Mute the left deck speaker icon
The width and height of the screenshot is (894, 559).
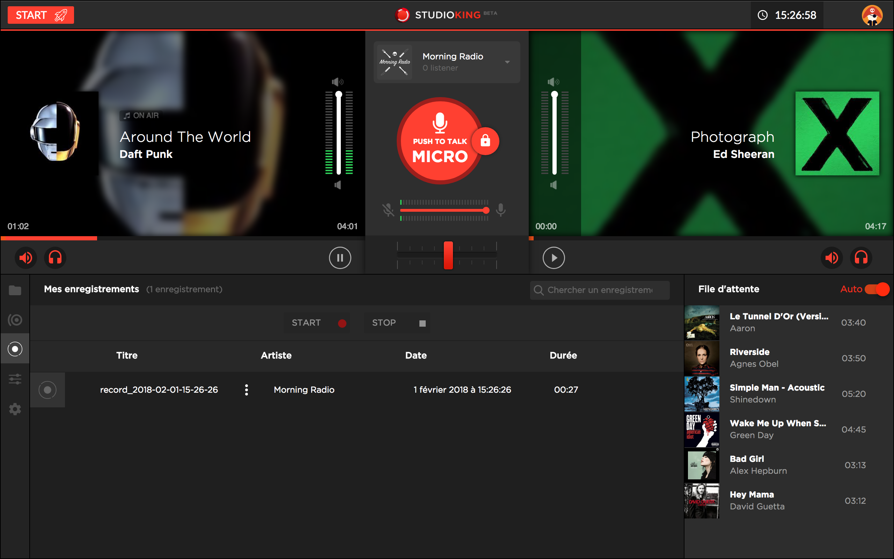coord(25,258)
